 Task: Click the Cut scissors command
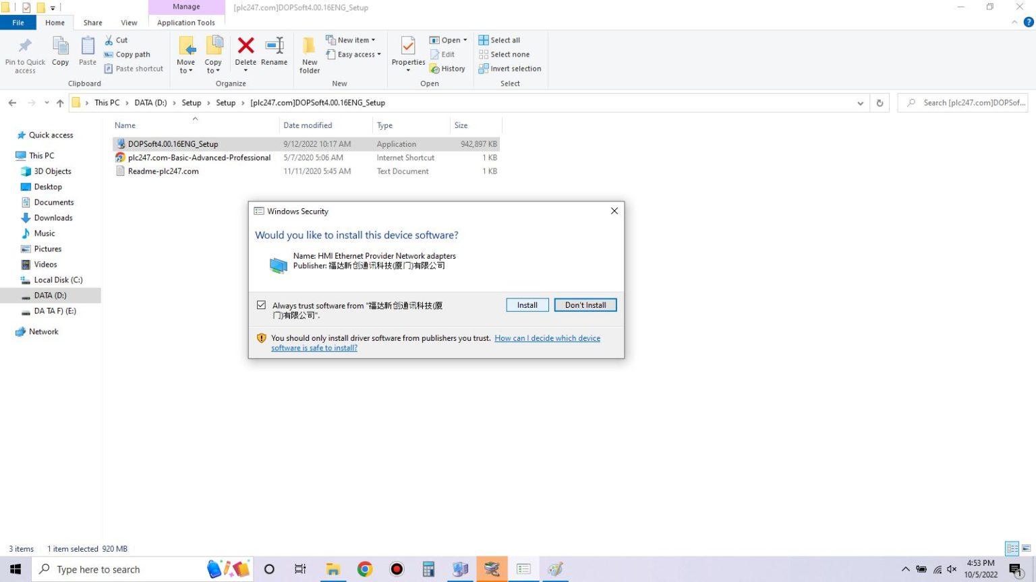point(116,40)
